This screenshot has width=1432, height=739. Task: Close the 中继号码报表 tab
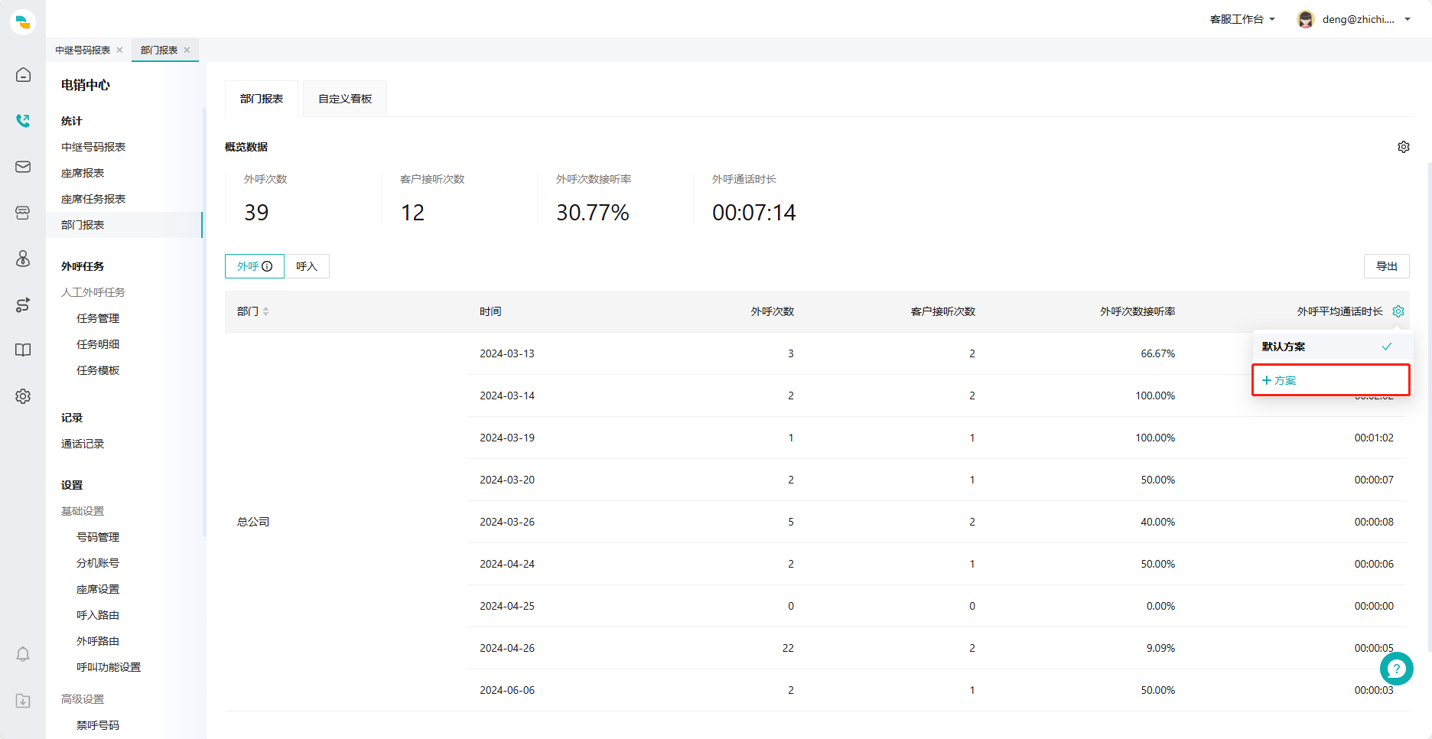coord(119,50)
